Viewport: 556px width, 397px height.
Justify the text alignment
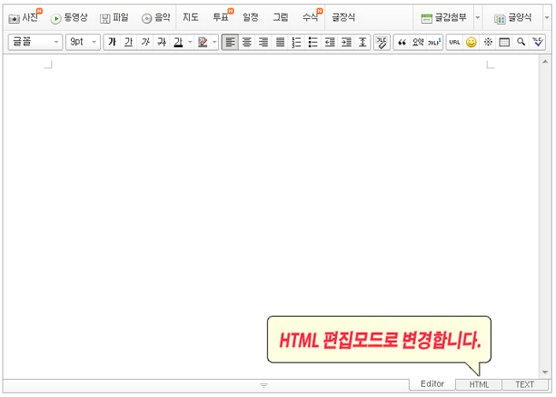point(280,42)
